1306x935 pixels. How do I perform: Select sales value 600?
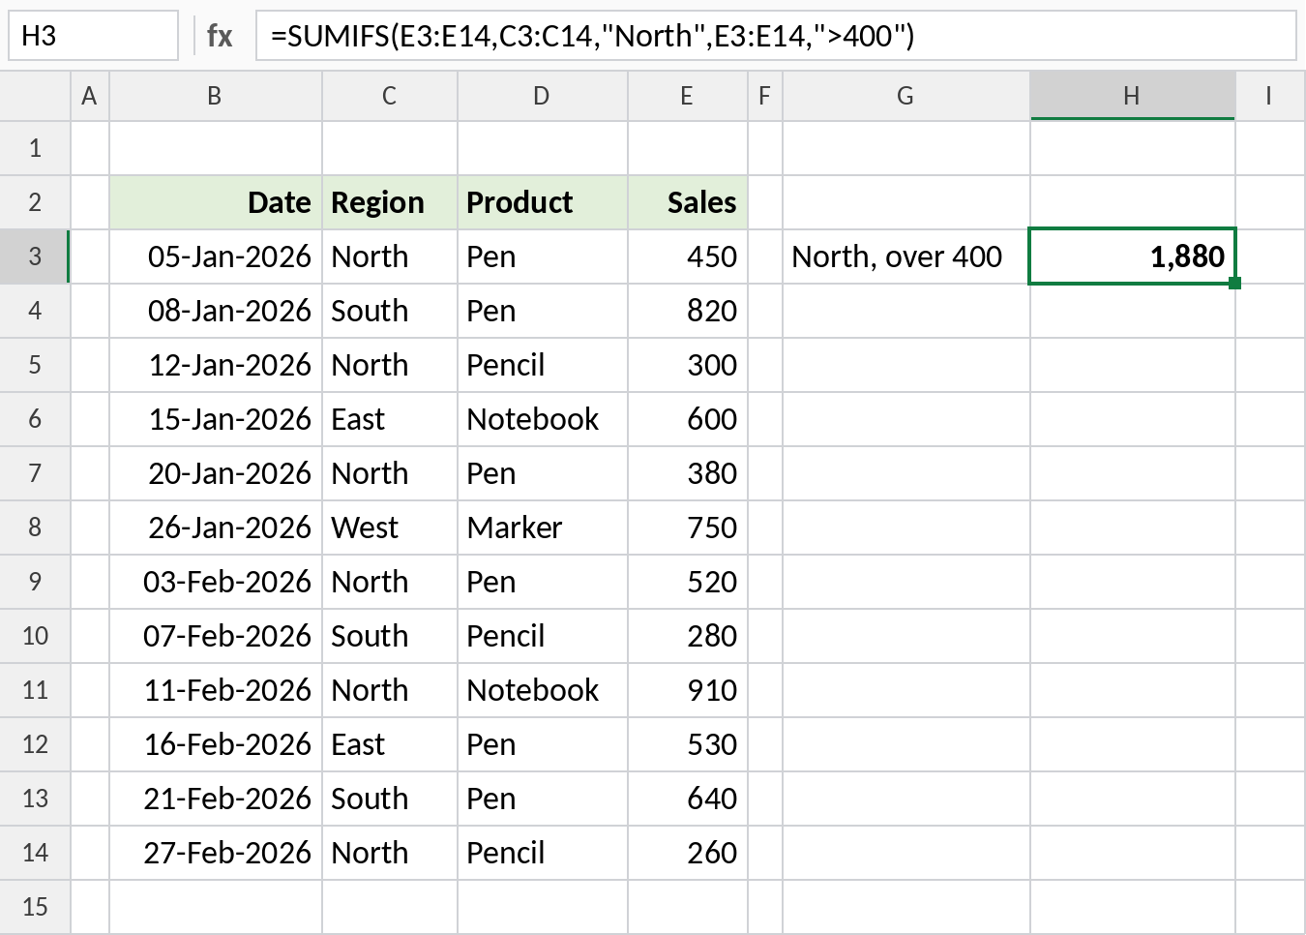click(688, 419)
